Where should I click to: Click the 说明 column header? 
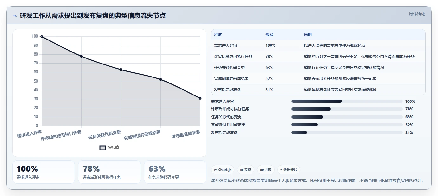click(x=308, y=35)
